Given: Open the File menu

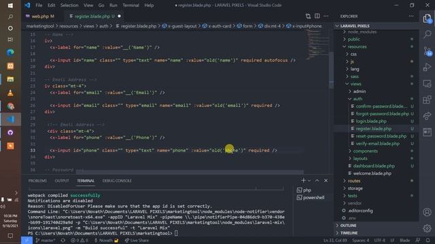Looking at the screenshot, I should pyautogui.click(x=39, y=5).
